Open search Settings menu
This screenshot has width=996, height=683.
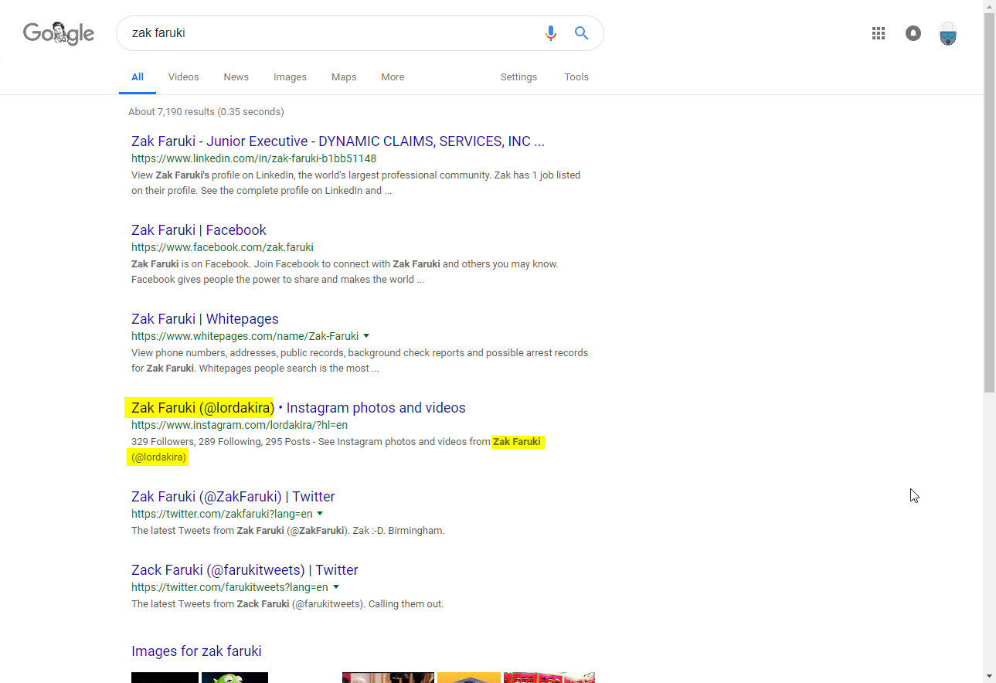[x=518, y=77]
